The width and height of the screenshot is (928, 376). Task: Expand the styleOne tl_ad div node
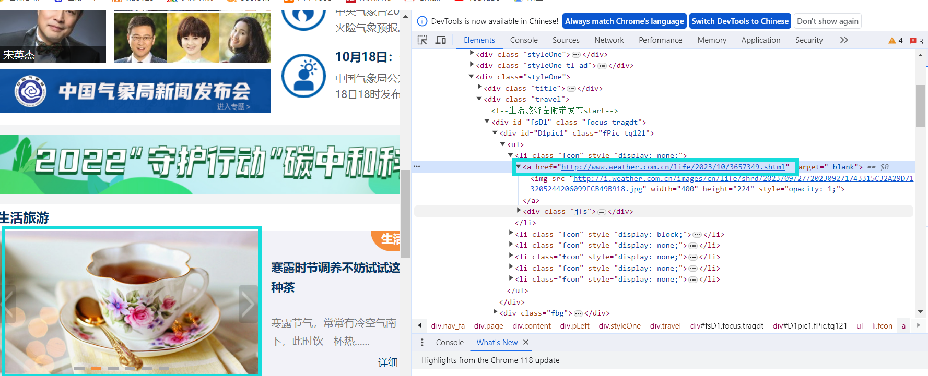pos(472,65)
